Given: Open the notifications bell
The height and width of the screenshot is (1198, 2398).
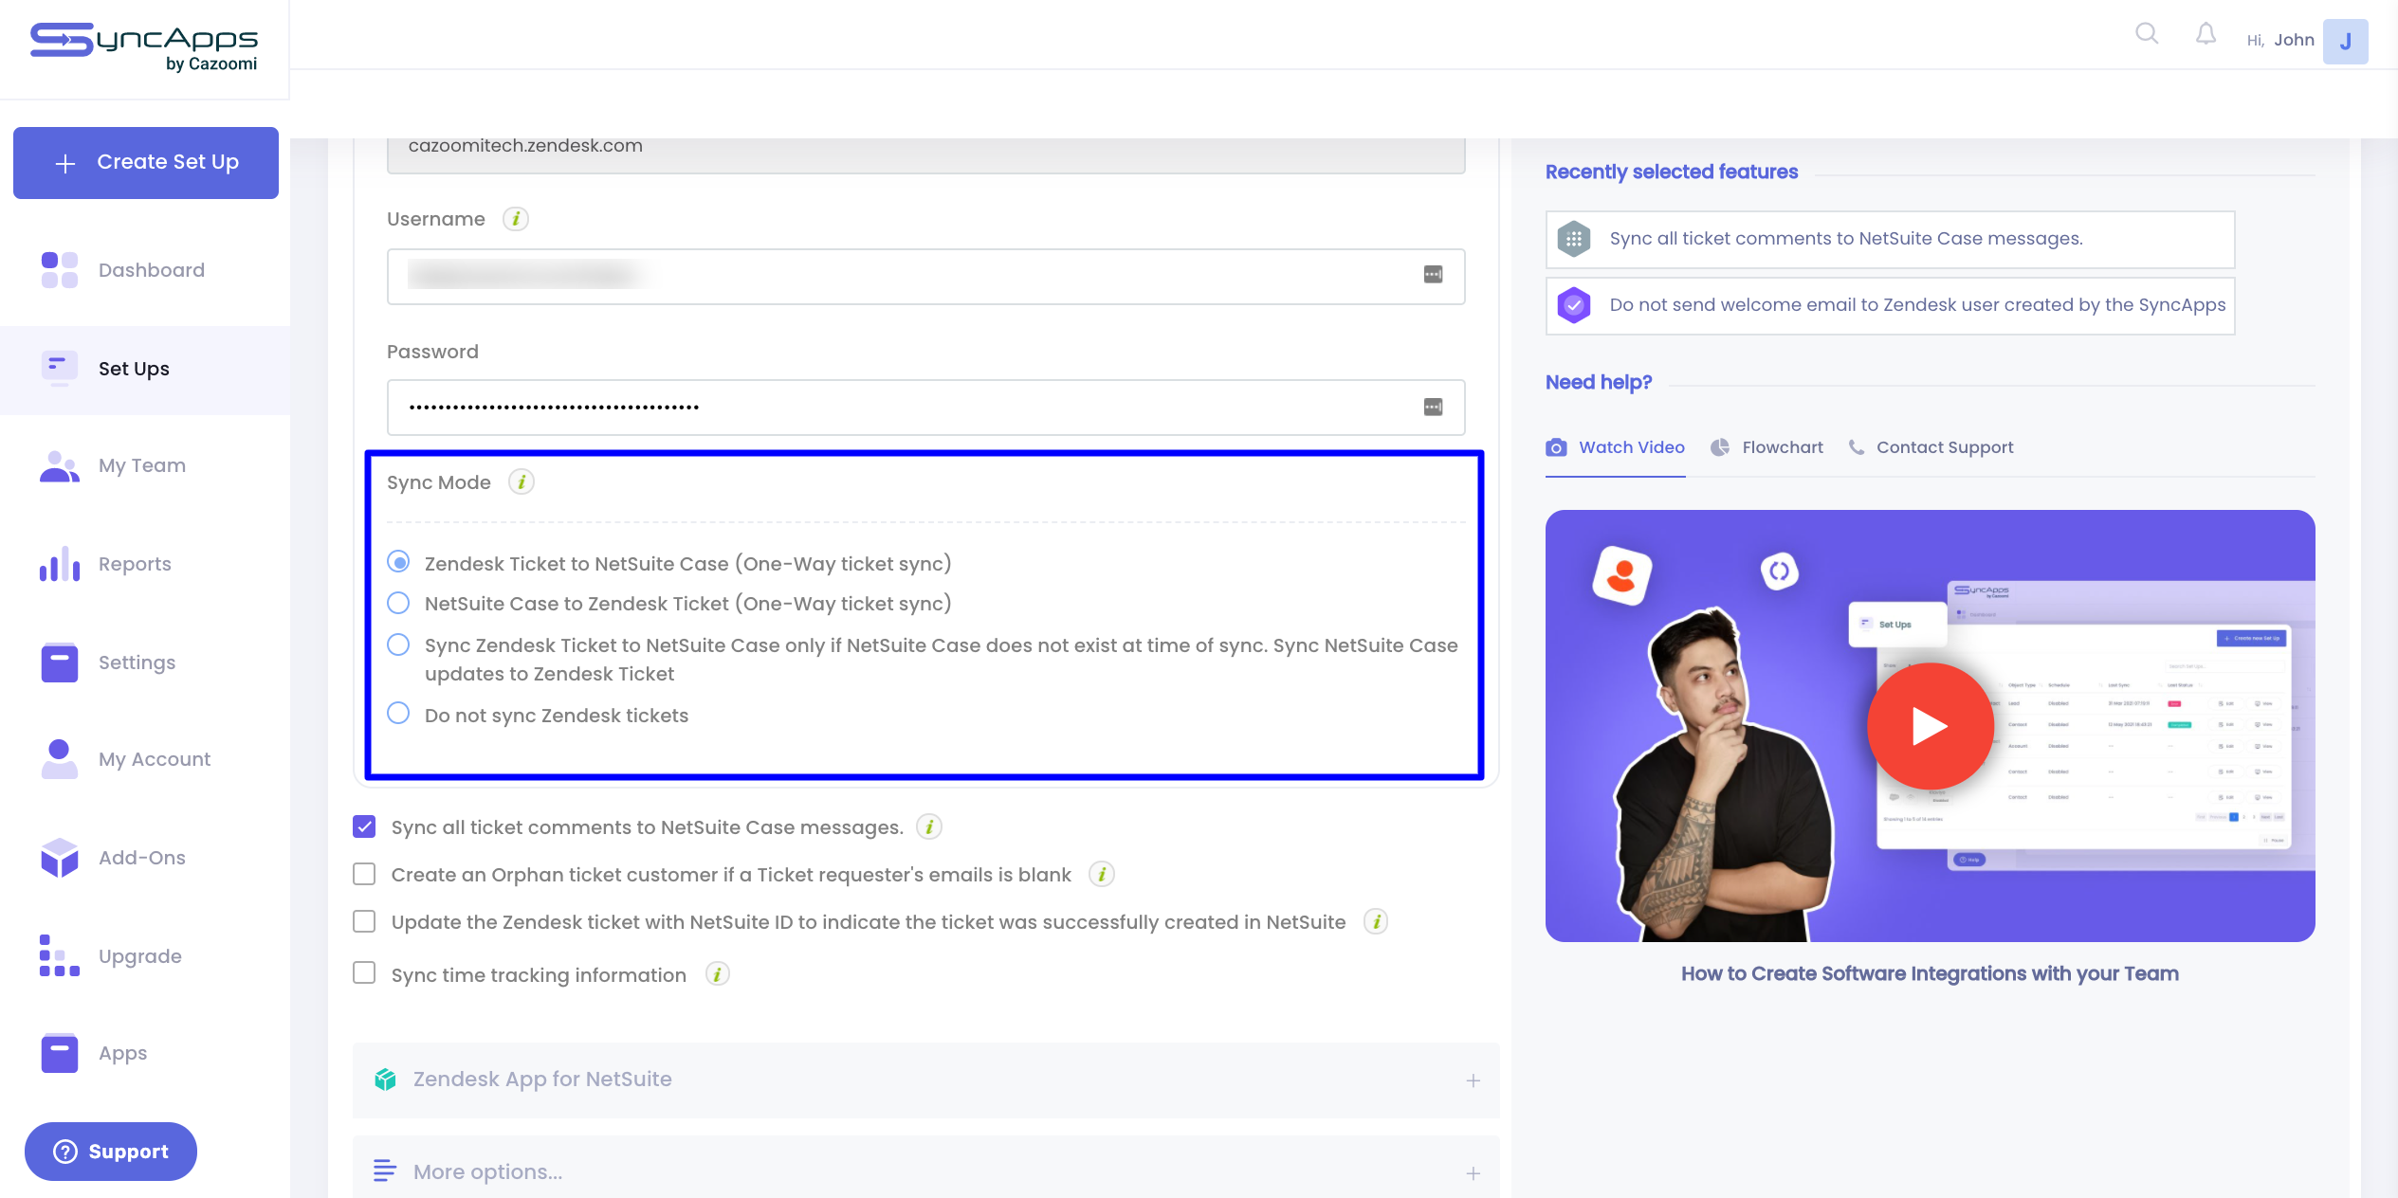Looking at the screenshot, I should click(x=2206, y=35).
